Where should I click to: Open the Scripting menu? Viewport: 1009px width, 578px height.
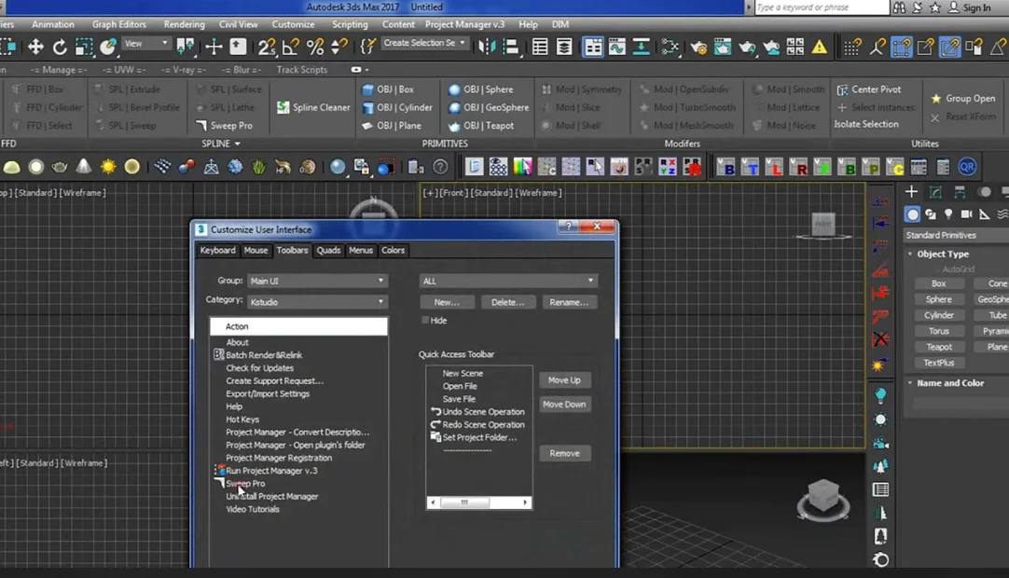[x=350, y=24]
